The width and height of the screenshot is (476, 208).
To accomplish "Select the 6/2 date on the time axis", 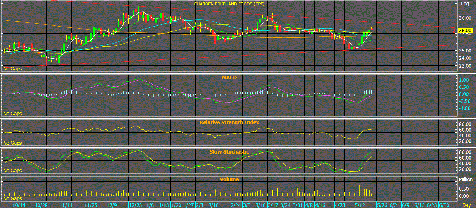I will click(393, 205).
